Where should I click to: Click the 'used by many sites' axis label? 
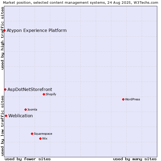click(135, 159)
